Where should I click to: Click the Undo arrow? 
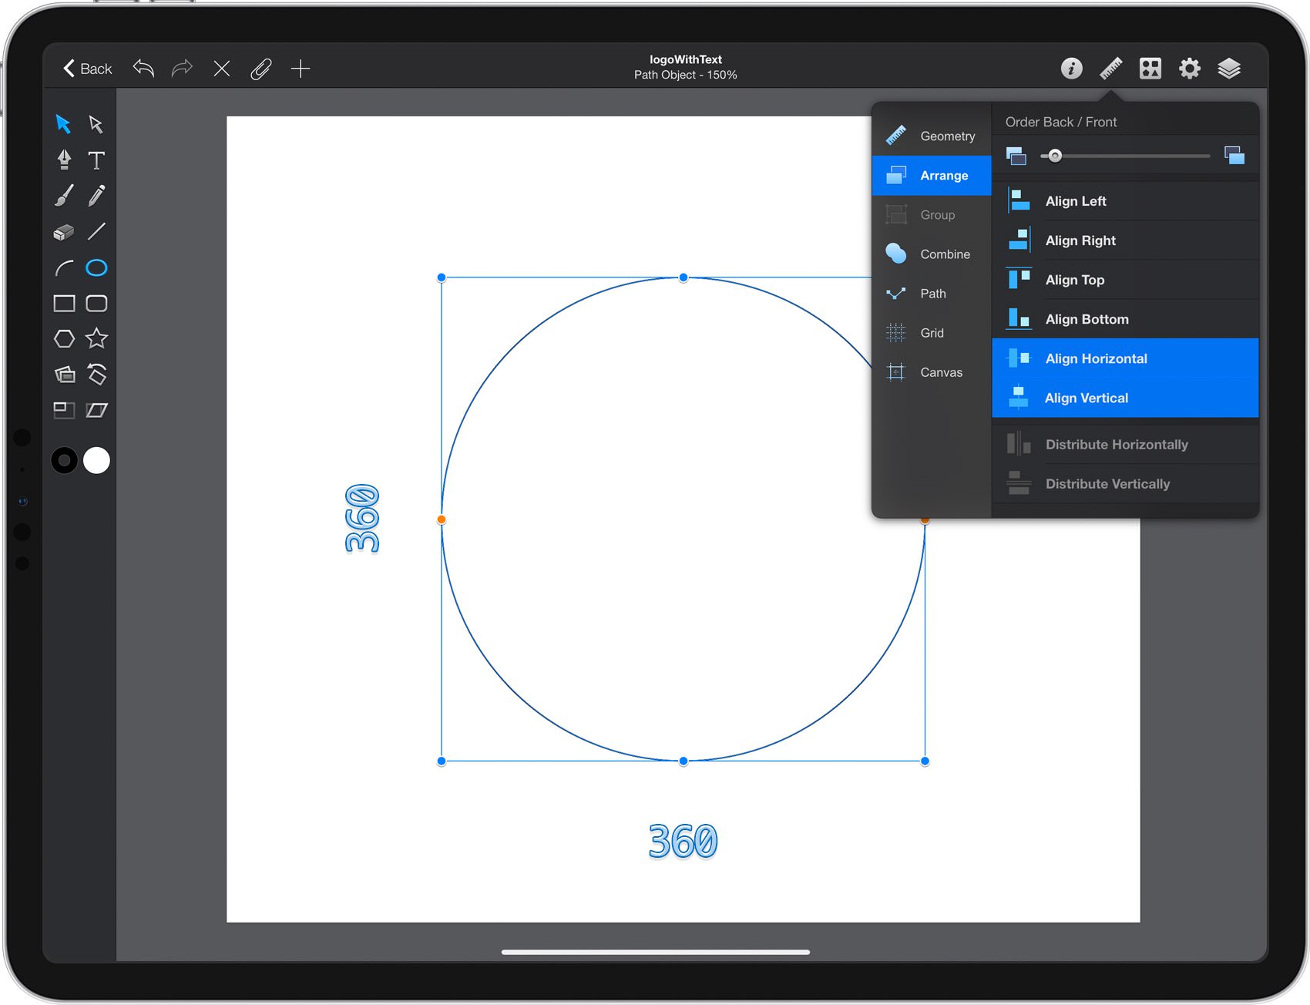pyautogui.click(x=143, y=69)
